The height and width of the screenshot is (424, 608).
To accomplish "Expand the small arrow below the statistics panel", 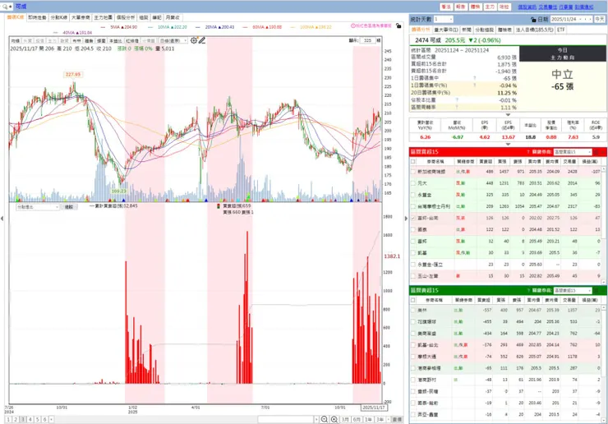I will 508,115.
